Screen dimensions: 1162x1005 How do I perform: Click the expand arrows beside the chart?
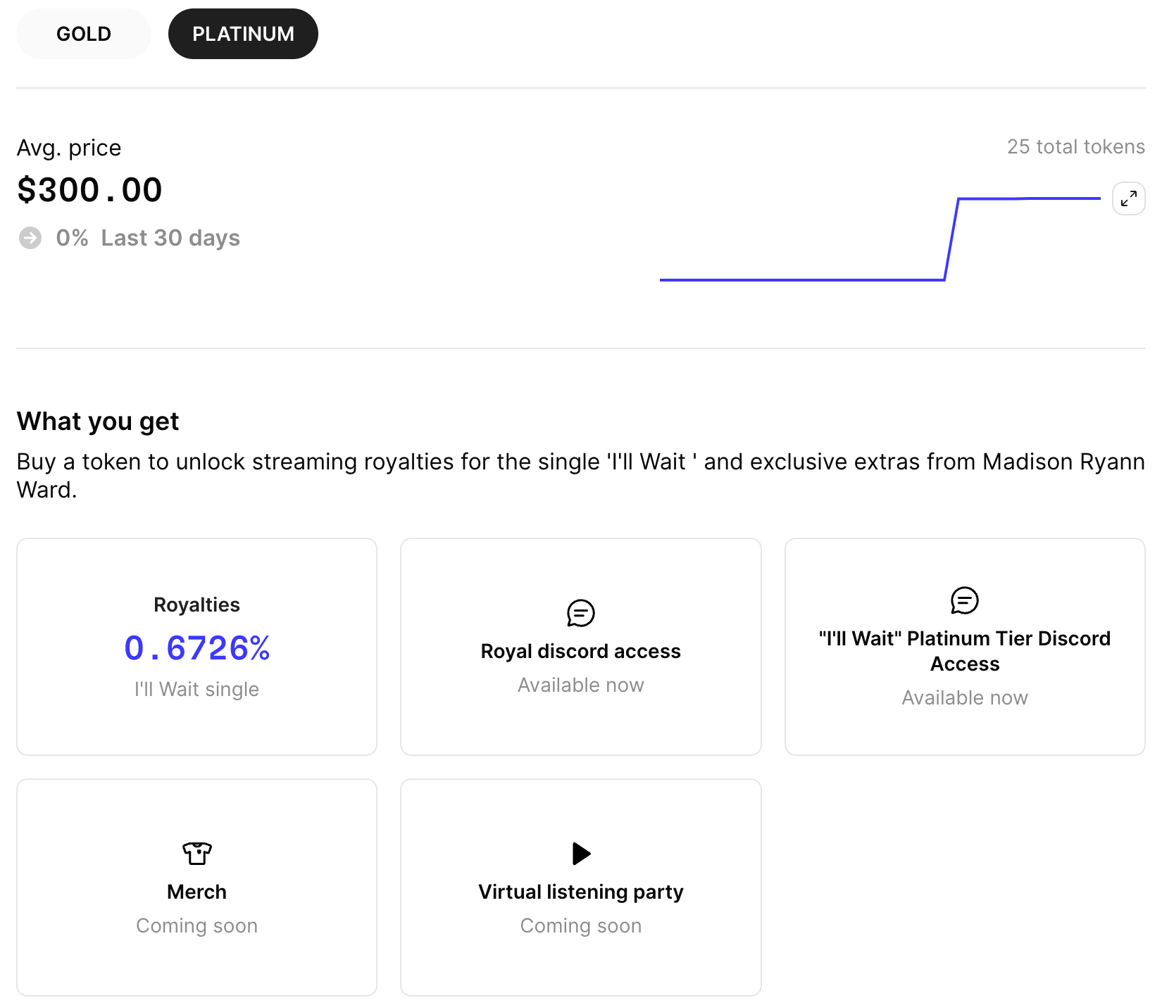(1128, 198)
